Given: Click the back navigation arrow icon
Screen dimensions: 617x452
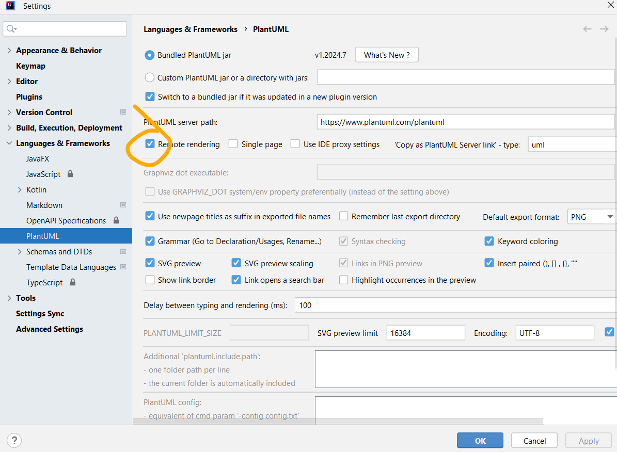Looking at the screenshot, I should click(x=587, y=29).
